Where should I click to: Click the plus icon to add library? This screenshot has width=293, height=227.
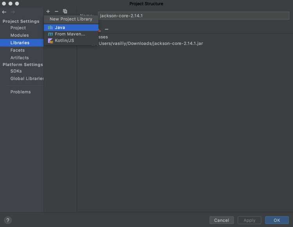[x=48, y=11]
